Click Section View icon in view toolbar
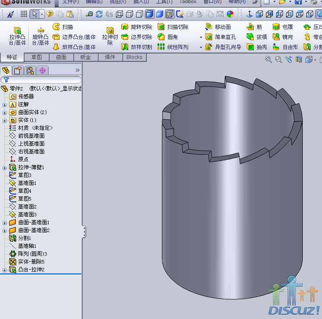This screenshot has width=322, height=319. (299, 59)
